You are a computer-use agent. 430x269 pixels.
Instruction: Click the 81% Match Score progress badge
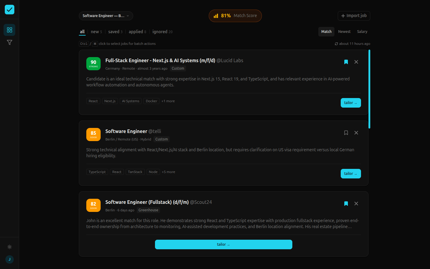pos(235,16)
